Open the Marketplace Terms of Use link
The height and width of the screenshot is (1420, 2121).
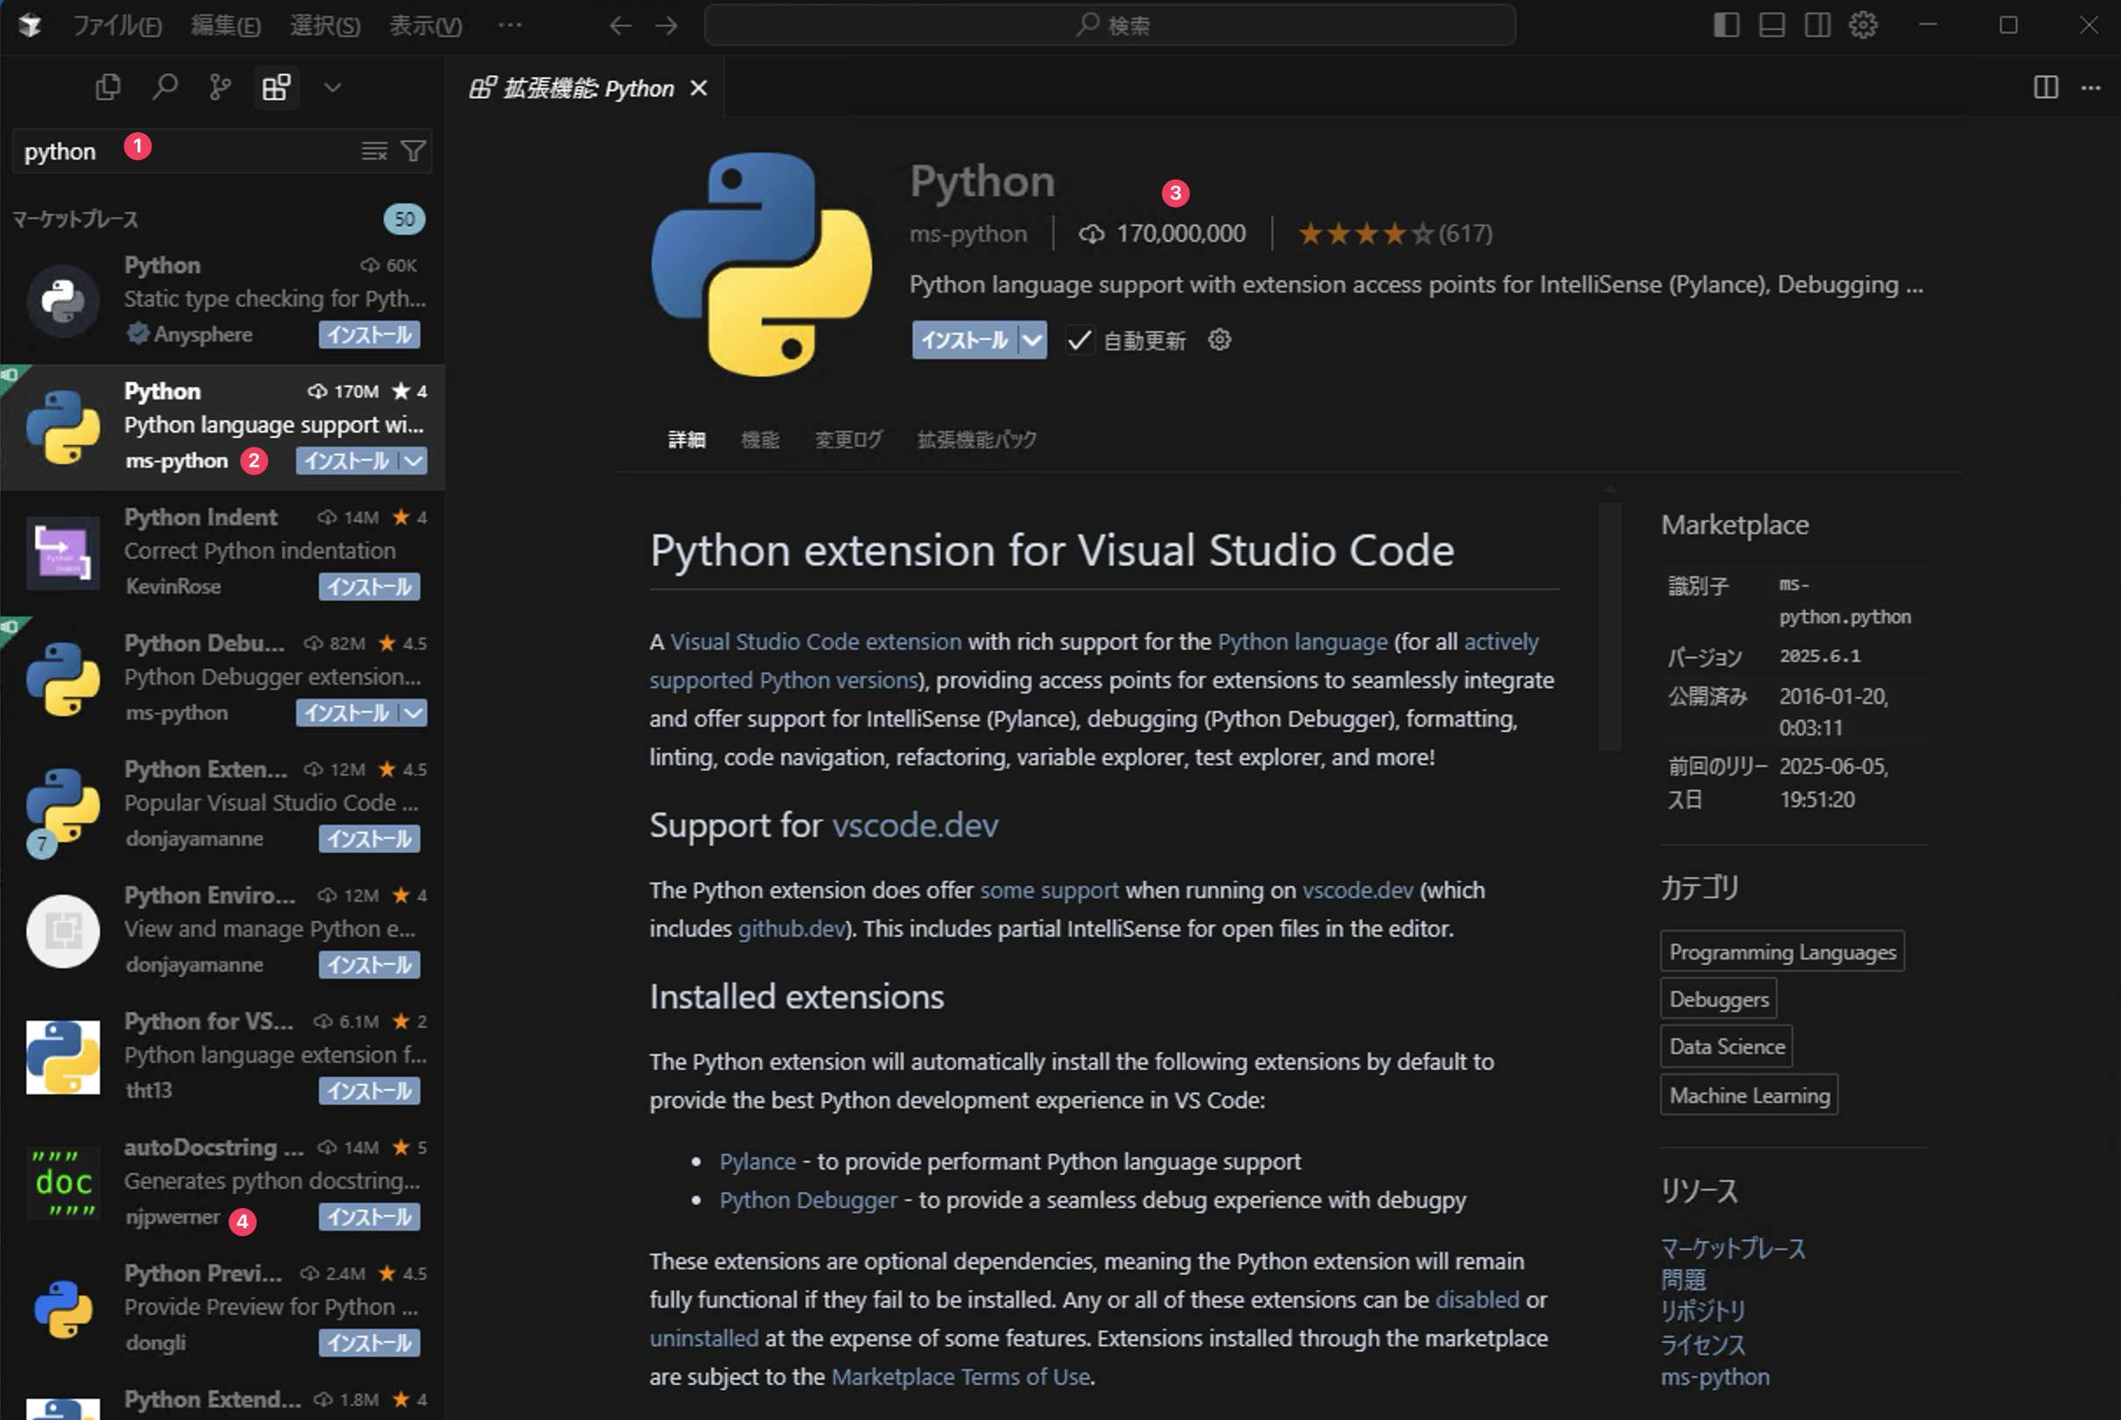[961, 1376]
